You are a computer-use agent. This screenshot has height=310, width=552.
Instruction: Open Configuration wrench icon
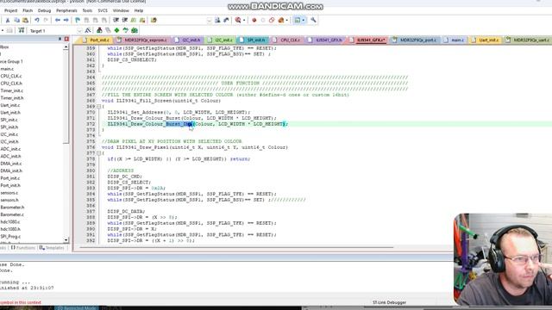[x=313, y=21]
